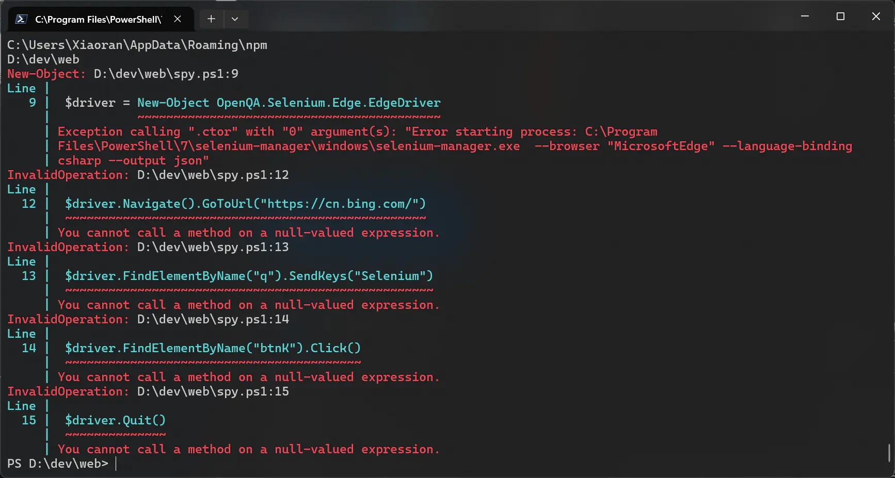Click the $driver.Quit() code line
The image size is (895, 478).
pos(115,420)
